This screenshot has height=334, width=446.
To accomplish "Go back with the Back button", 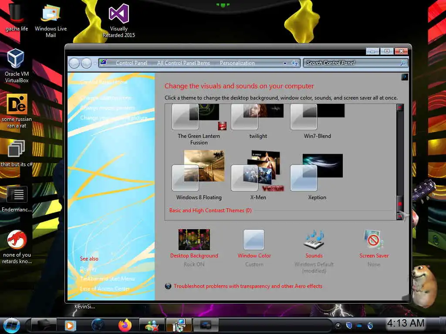I will 74,63.
